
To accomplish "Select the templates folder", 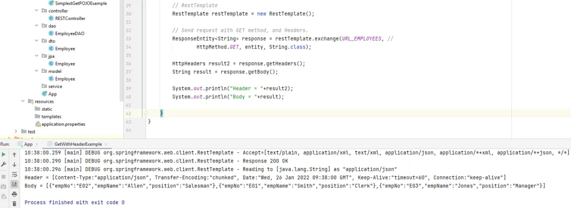I will tap(51, 117).
